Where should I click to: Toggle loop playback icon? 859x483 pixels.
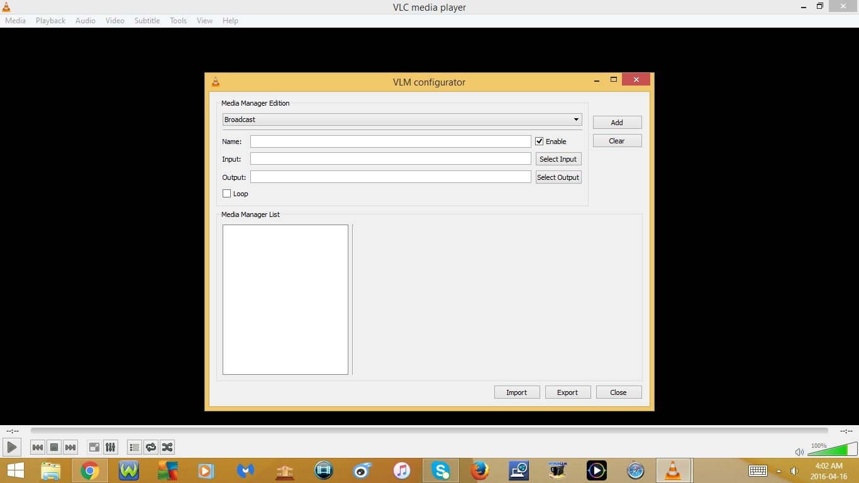pyautogui.click(x=151, y=447)
